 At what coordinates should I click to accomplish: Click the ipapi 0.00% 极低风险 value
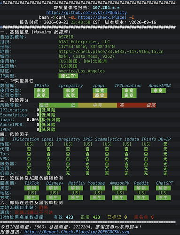click(44, 120)
